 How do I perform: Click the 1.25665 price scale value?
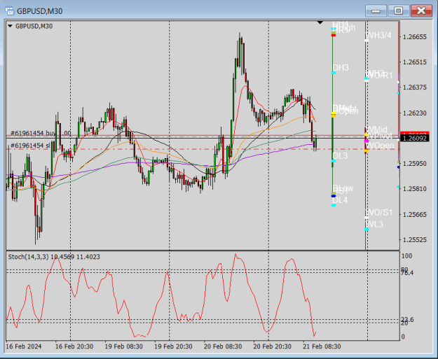(415, 215)
